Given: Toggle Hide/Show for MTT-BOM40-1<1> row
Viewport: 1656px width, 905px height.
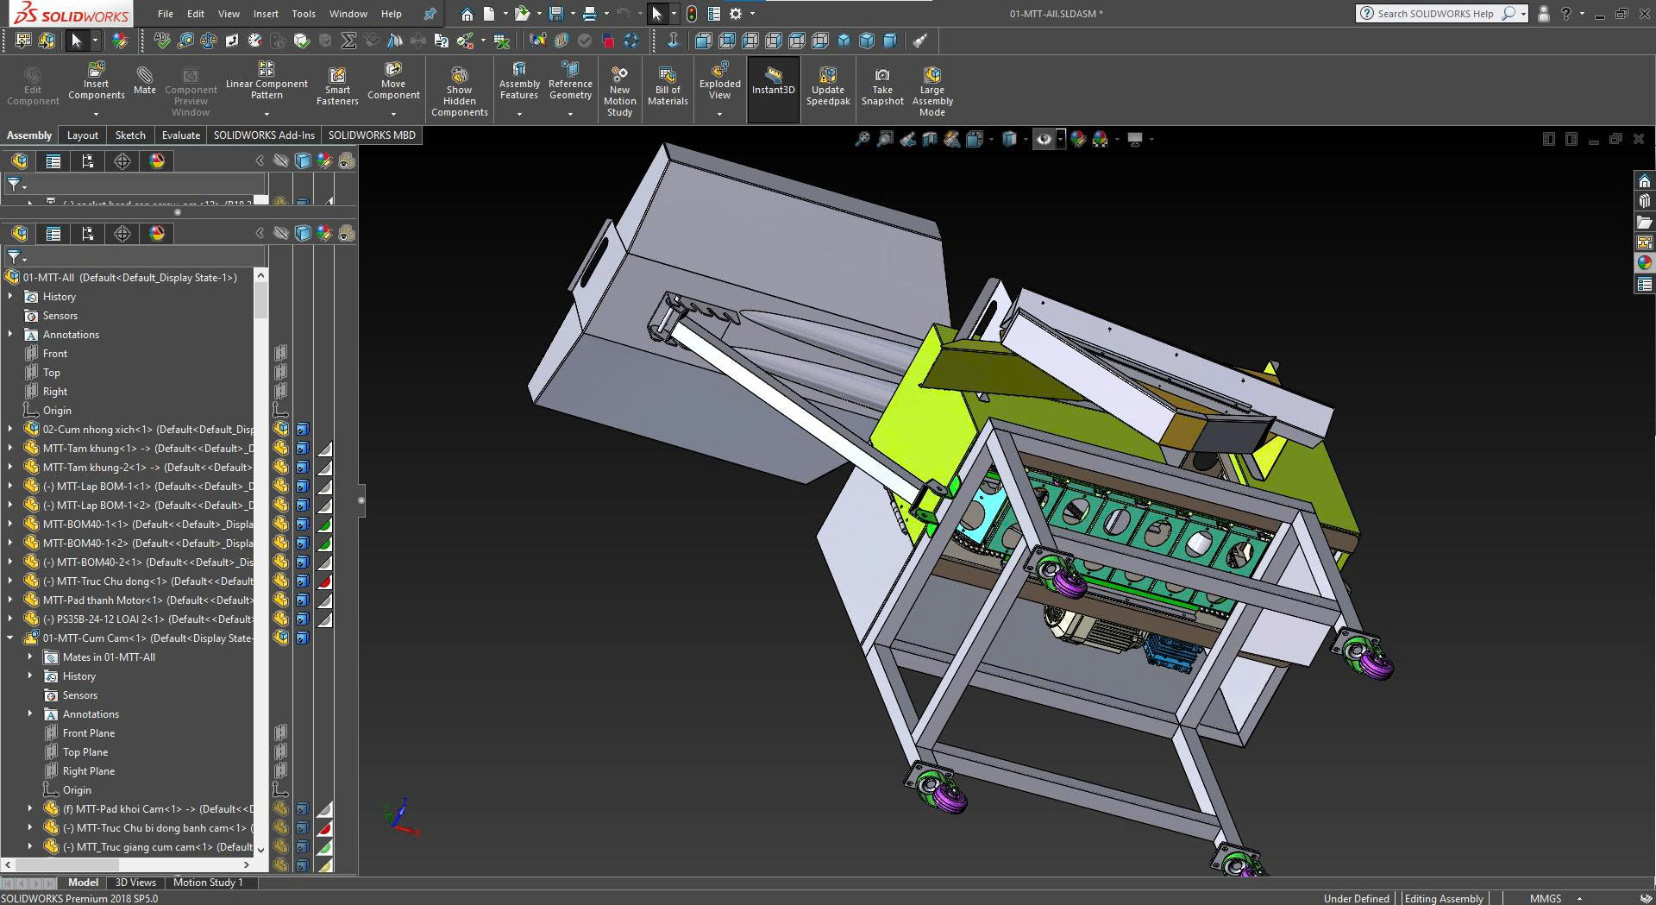Looking at the screenshot, I should (x=281, y=525).
